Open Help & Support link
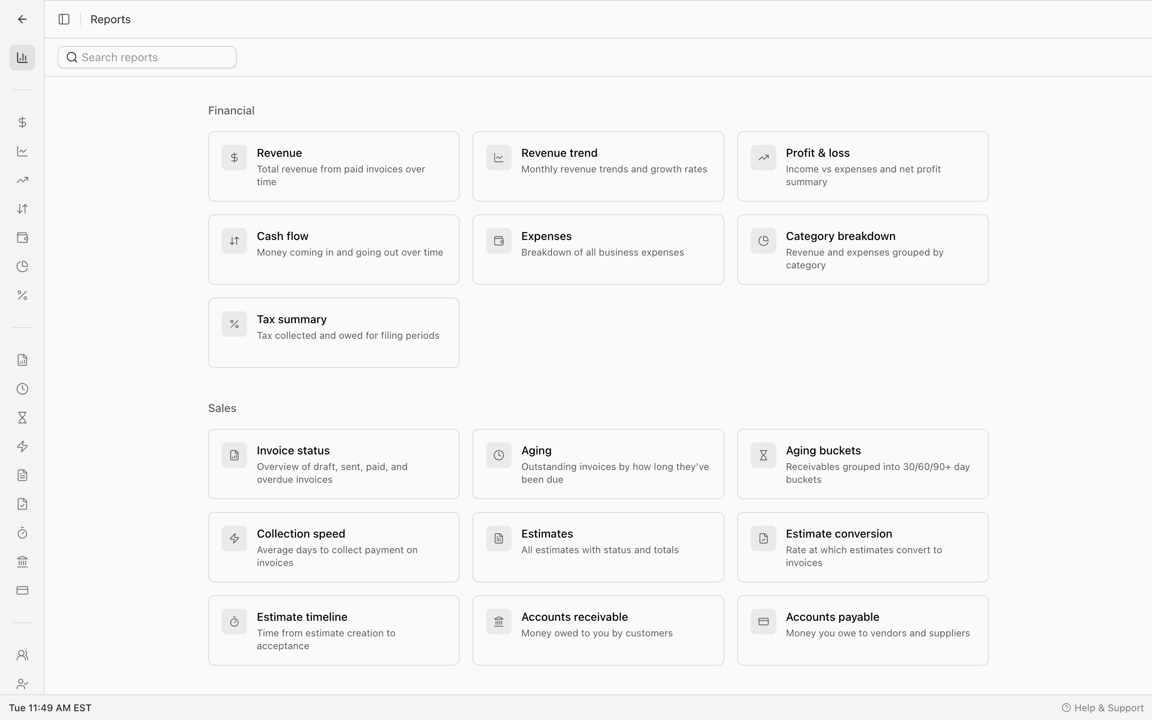Viewport: 1152px width, 720px height. pyautogui.click(x=1102, y=708)
